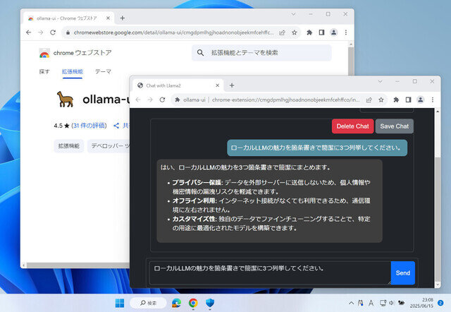Click the 拡張機能 category chip
This screenshot has width=451, height=312.
click(69, 146)
